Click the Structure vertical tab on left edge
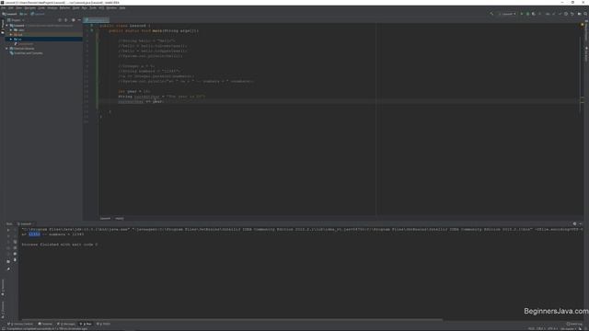This screenshot has width=589, height=331. 2,288
